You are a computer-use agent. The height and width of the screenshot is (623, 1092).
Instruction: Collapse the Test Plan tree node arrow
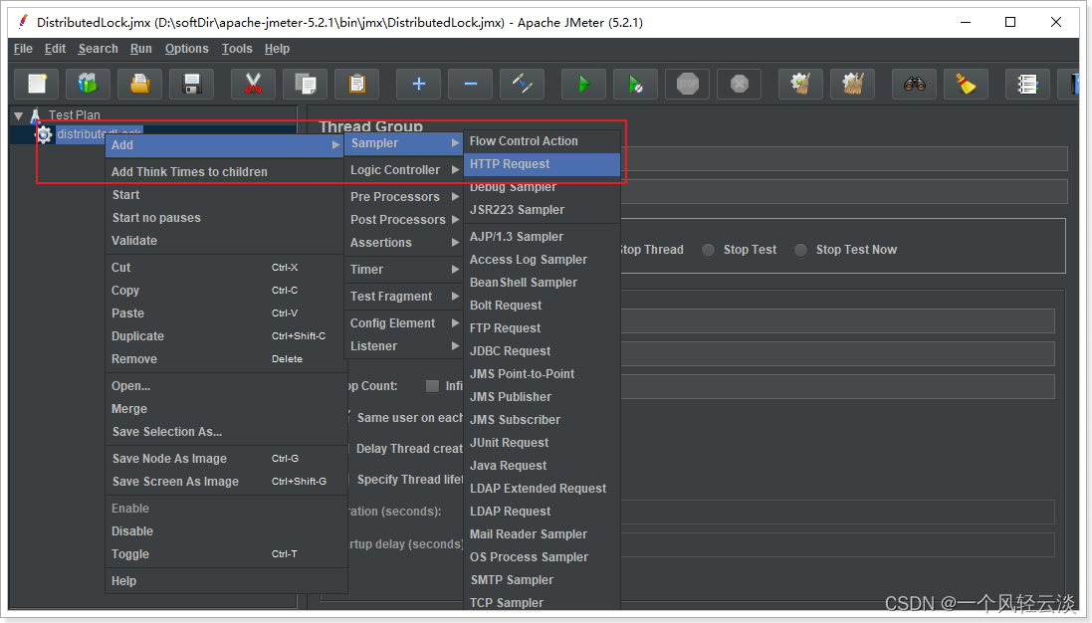(x=19, y=115)
